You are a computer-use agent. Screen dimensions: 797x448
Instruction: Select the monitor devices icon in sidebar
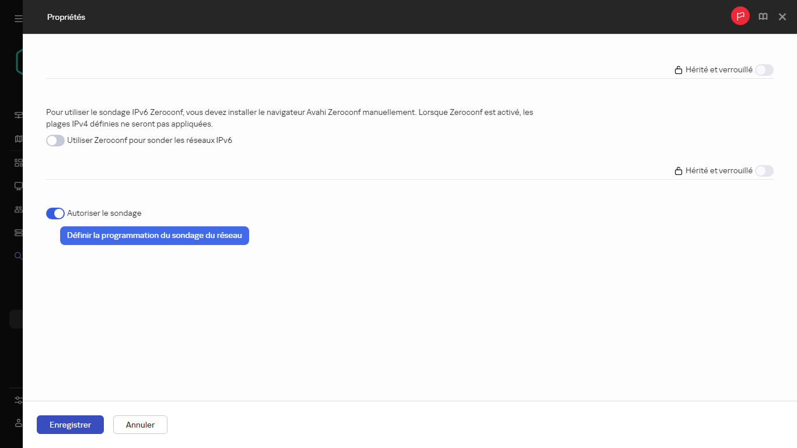point(18,186)
